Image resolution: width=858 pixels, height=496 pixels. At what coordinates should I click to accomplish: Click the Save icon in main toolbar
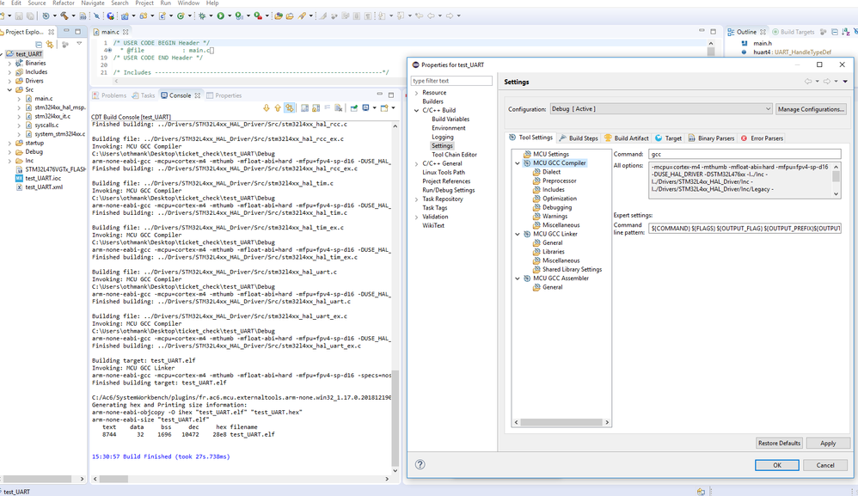tap(19, 15)
